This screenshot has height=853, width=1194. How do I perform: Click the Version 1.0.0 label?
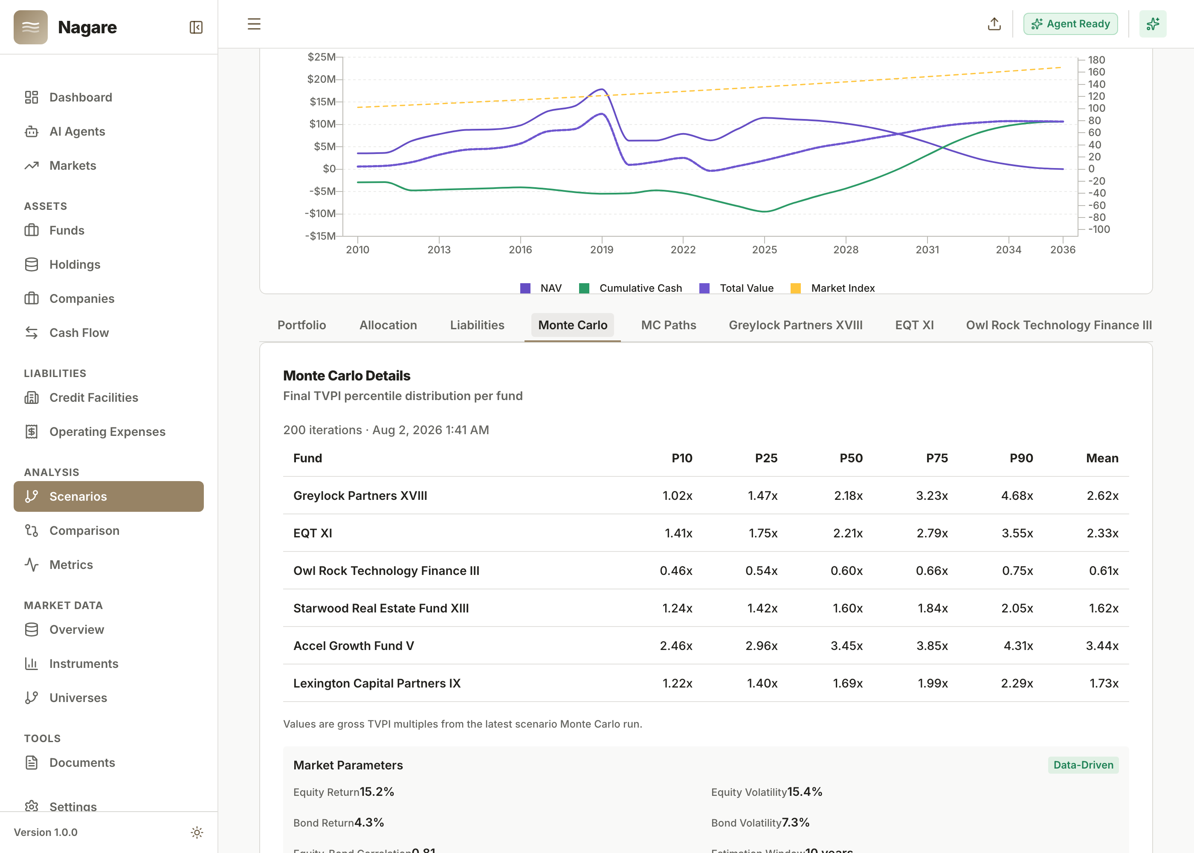(46, 833)
